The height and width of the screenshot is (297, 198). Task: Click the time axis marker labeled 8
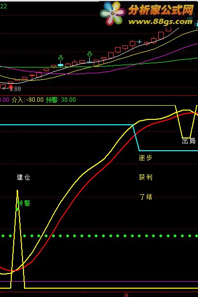(x=126, y=295)
